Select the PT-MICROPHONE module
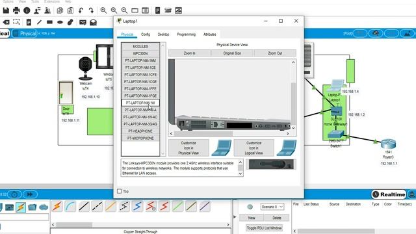Screen dimensions: 416x234 [x=140, y=138]
